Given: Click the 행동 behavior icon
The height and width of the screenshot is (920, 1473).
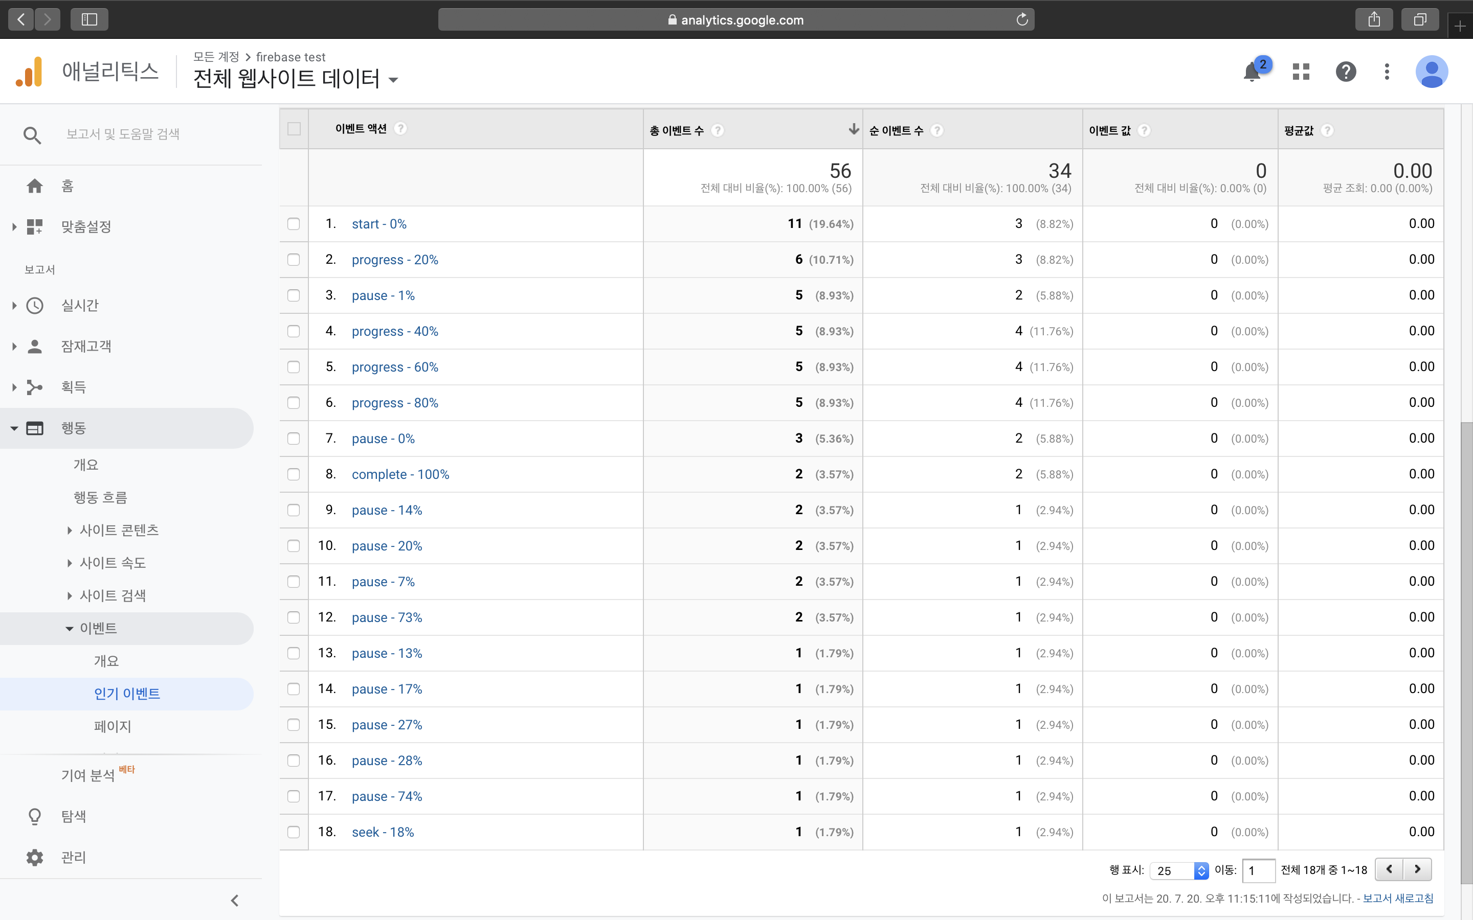Looking at the screenshot, I should 35,428.
